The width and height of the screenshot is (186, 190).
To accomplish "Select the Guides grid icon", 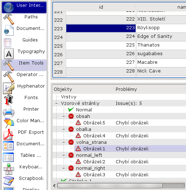I will coord(8,43).
